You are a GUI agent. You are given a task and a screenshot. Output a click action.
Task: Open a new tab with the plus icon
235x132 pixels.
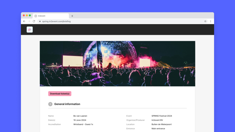[x=72, y=16]
